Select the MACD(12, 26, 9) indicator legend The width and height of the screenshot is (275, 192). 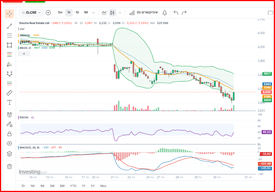pos(29,148)
